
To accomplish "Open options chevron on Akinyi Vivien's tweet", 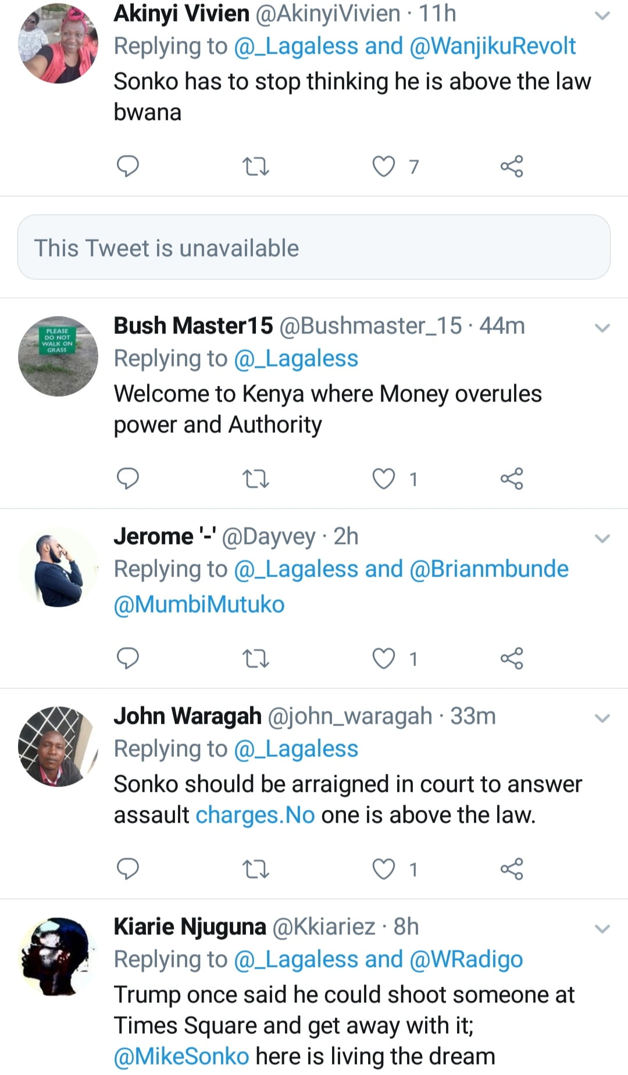I will (602, 16).
